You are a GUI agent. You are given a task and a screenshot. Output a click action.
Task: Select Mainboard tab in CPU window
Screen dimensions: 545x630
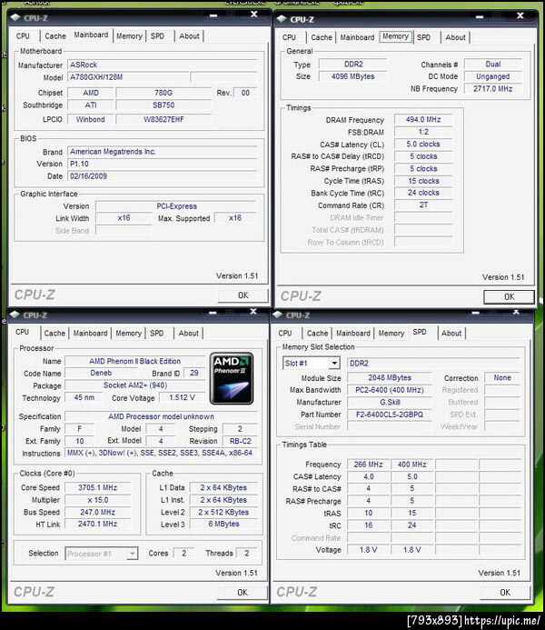pyautogui.click(x=90, y=333)
